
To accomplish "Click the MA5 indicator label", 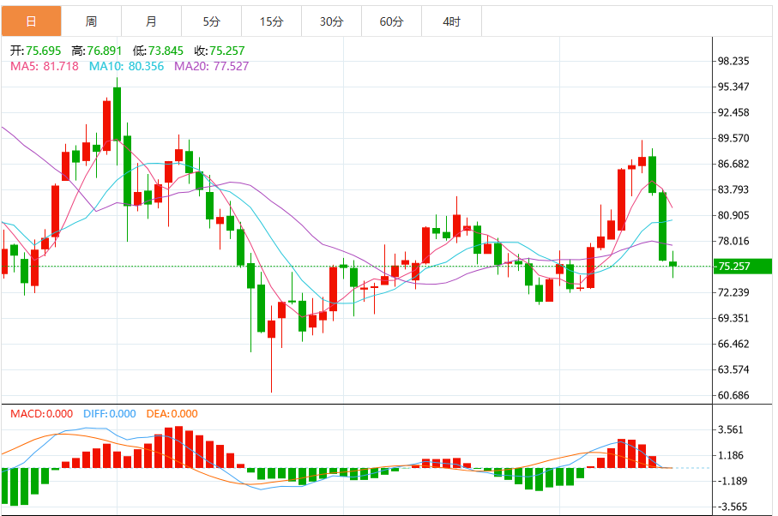I will pyautogui.click(x=44, y=66).
